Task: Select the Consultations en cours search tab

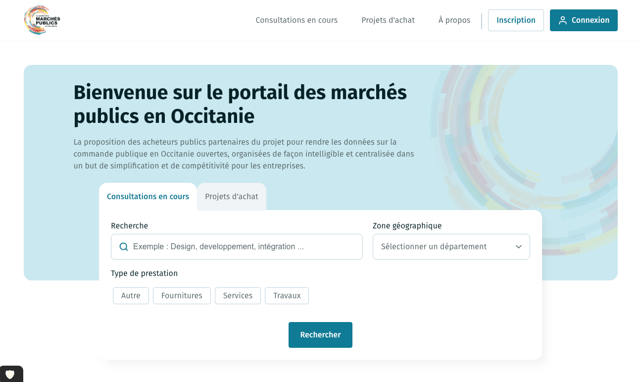Action: click(148, 197)
